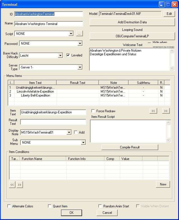Open the Script dropdown
179x220 pixels.
click(x=71, y=34)
